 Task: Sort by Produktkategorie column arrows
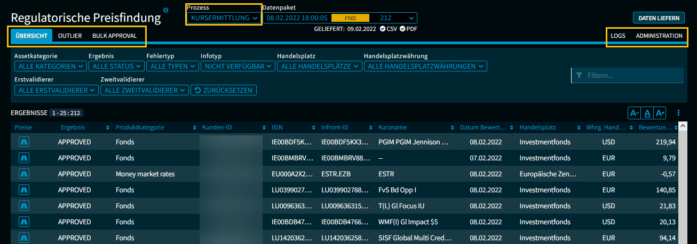point(194,128)
